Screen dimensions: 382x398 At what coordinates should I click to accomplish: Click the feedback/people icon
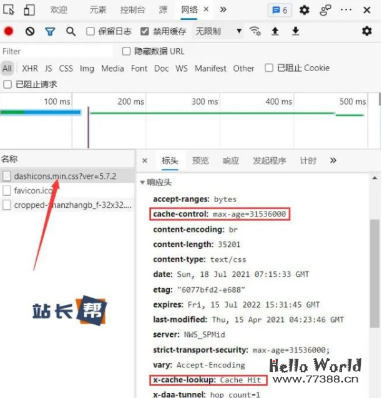pyautogui.click(x=325, y=10)
